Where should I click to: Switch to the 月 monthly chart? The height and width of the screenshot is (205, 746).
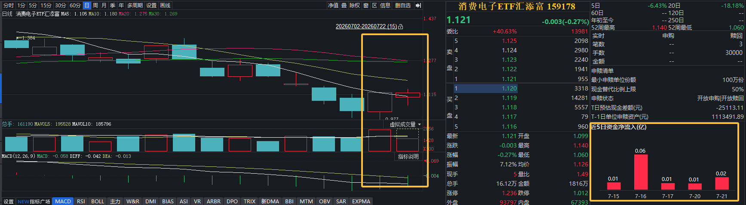(104, 5)
